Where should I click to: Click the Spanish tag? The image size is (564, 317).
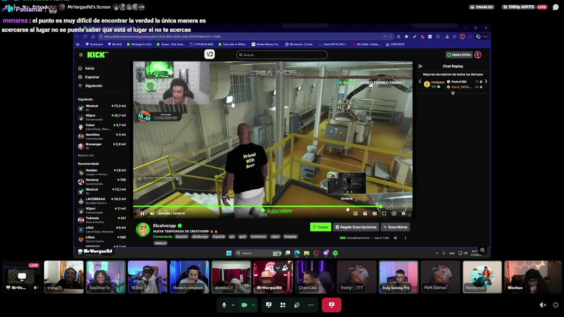point(181,237)
